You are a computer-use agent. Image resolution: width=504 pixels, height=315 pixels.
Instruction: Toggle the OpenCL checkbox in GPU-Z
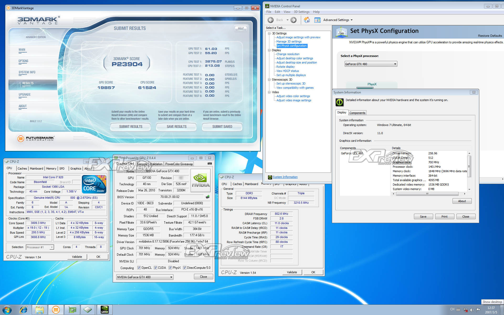[x=139, y=268]
